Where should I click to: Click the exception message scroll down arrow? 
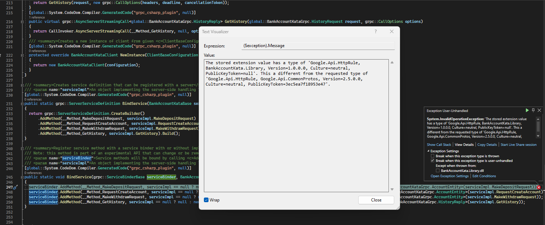pyautogui.click(x=538, y=136)
